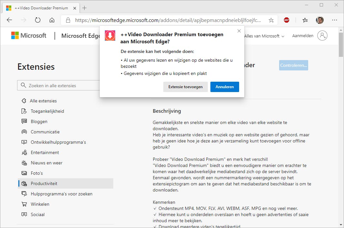Open a new browser tab
The width and height of the screenshot is (344, 228).
[84, 8]
